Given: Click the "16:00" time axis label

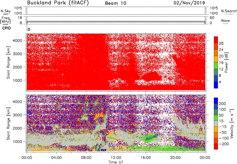Looking at the screenshot, I should tap(145, 158).
